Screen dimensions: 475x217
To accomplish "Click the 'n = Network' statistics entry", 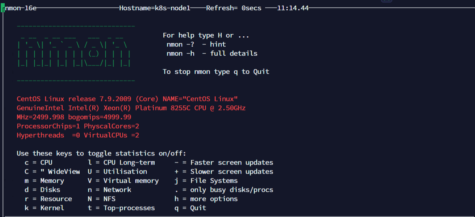I will coord(109,190).
